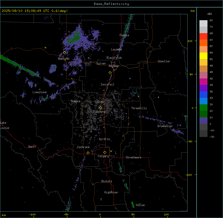Select the slate-purple 0-10 dBZ legend swatch

203,121
